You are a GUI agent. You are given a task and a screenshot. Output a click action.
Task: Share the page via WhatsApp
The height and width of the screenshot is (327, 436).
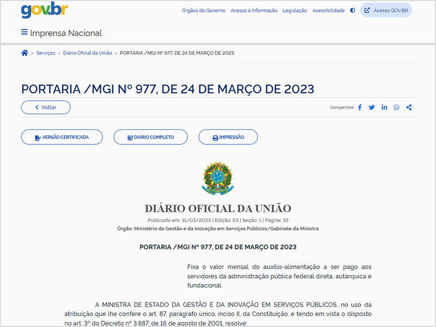[x=396, y=107]
